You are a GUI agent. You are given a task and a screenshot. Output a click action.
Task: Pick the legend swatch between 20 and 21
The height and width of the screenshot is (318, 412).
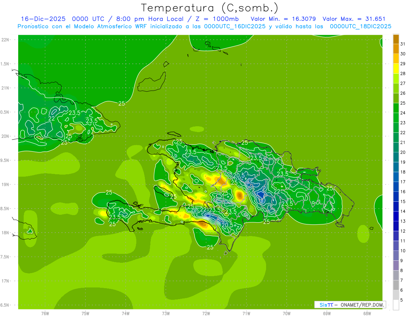coord(396,148)
